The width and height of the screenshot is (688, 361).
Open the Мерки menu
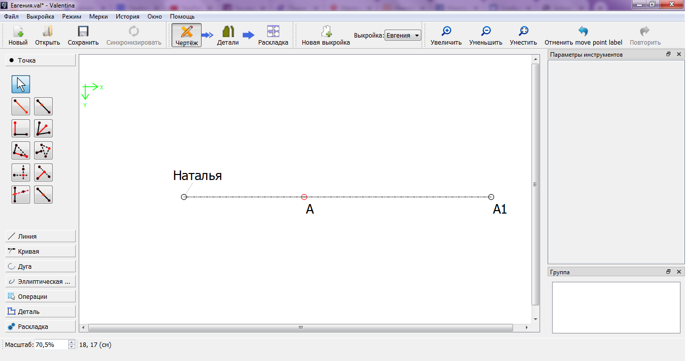98,17
